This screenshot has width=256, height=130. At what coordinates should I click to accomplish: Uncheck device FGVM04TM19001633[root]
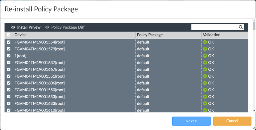tap(9, 104)
